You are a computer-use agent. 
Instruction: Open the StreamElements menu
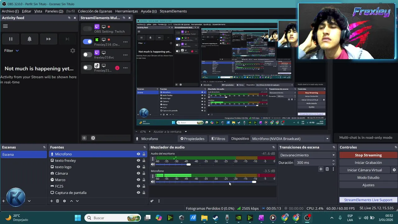point(173,11)
